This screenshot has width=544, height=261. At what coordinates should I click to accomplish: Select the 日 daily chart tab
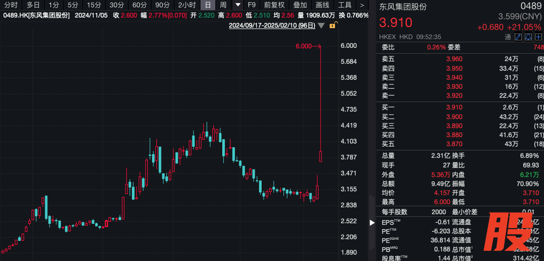click(x=208, y=5)
